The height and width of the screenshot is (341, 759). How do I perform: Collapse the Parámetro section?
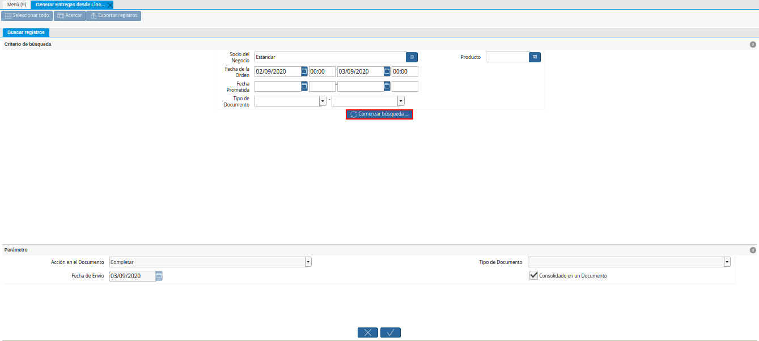point(753,250)
